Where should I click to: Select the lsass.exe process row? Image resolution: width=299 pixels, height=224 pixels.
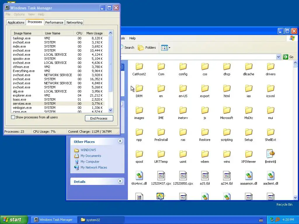coord(58,99)
